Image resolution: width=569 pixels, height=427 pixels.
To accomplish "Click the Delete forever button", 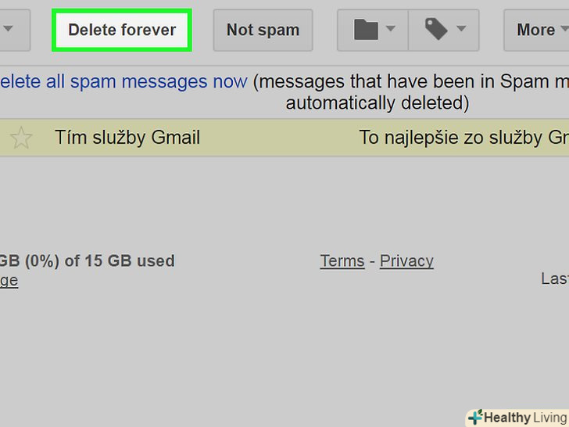I will pos(121,30).
